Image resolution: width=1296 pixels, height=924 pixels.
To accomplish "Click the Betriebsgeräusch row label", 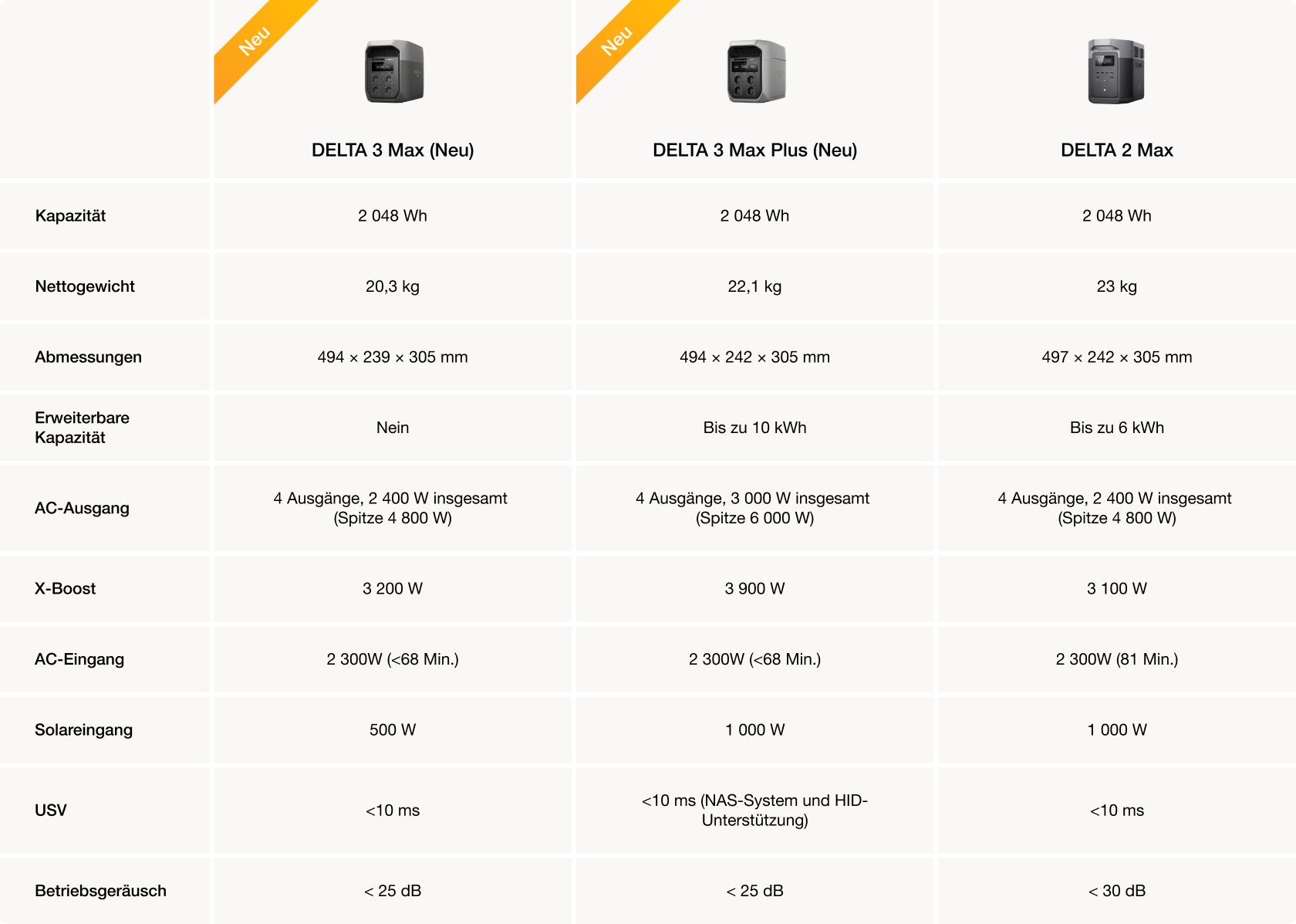I will (100, 891).
